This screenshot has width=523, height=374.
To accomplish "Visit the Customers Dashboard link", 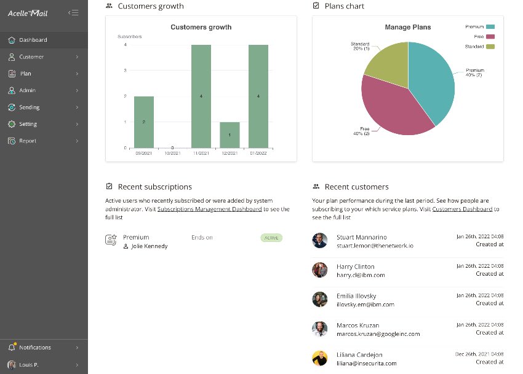I will tap(462, 208).
